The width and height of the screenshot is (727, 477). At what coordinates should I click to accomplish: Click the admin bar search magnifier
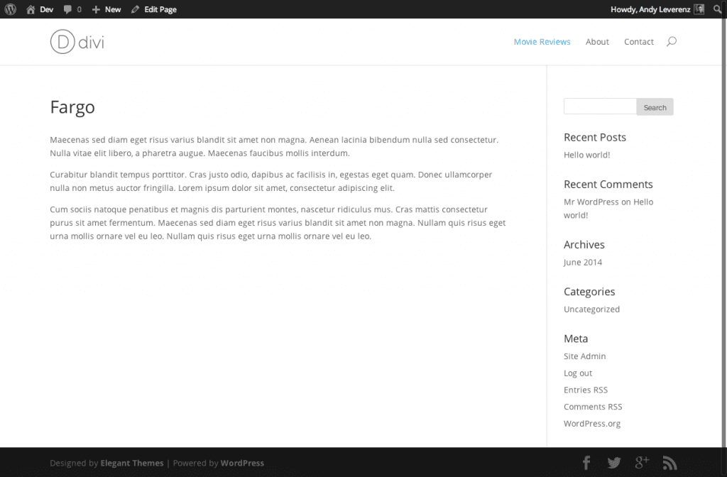pos(717,9)
